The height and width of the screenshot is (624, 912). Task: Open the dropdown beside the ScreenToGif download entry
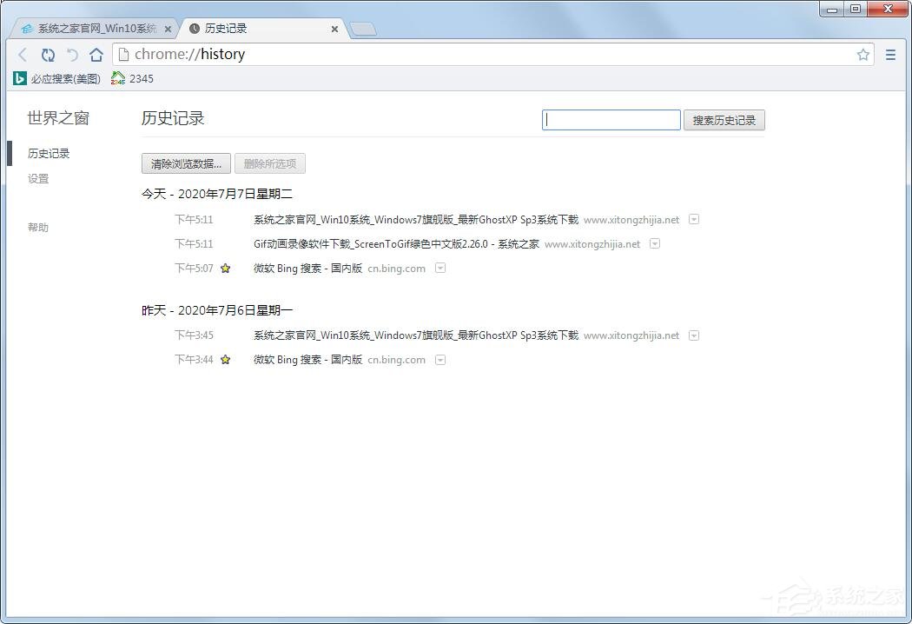point(654,243)
